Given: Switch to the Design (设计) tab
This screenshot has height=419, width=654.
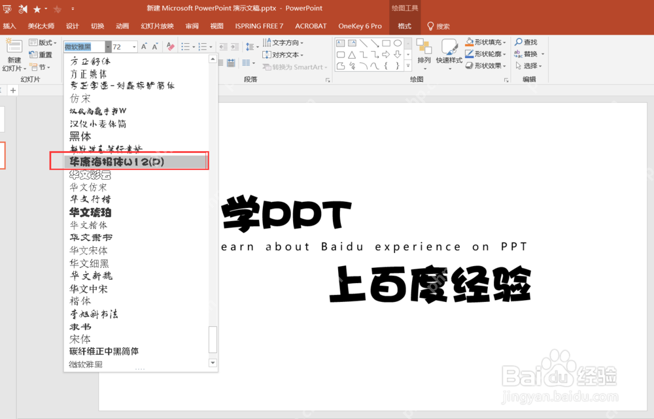Looking at the screenshot, I should click(x=72, y=26).
